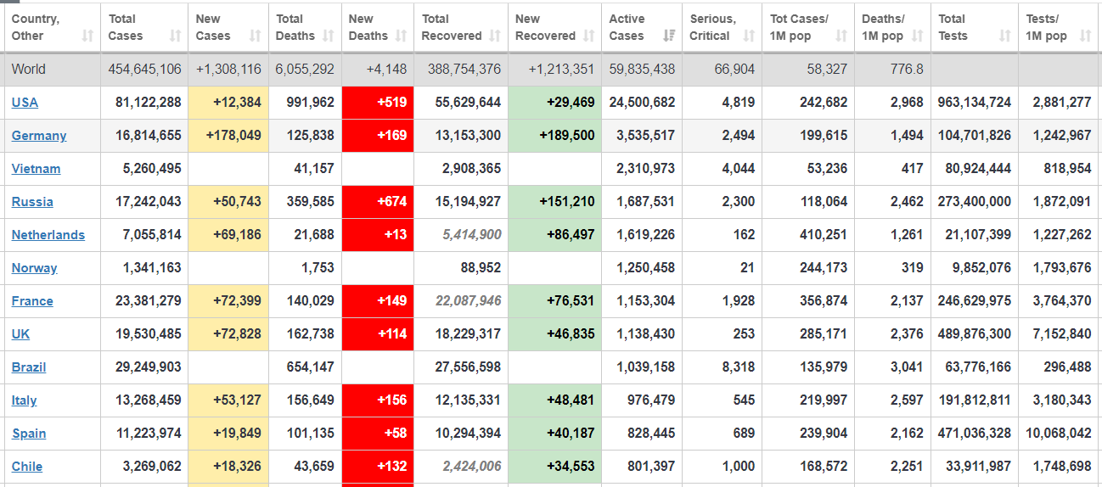
Task: Open the UK country link
Action: tap(20, 334)
